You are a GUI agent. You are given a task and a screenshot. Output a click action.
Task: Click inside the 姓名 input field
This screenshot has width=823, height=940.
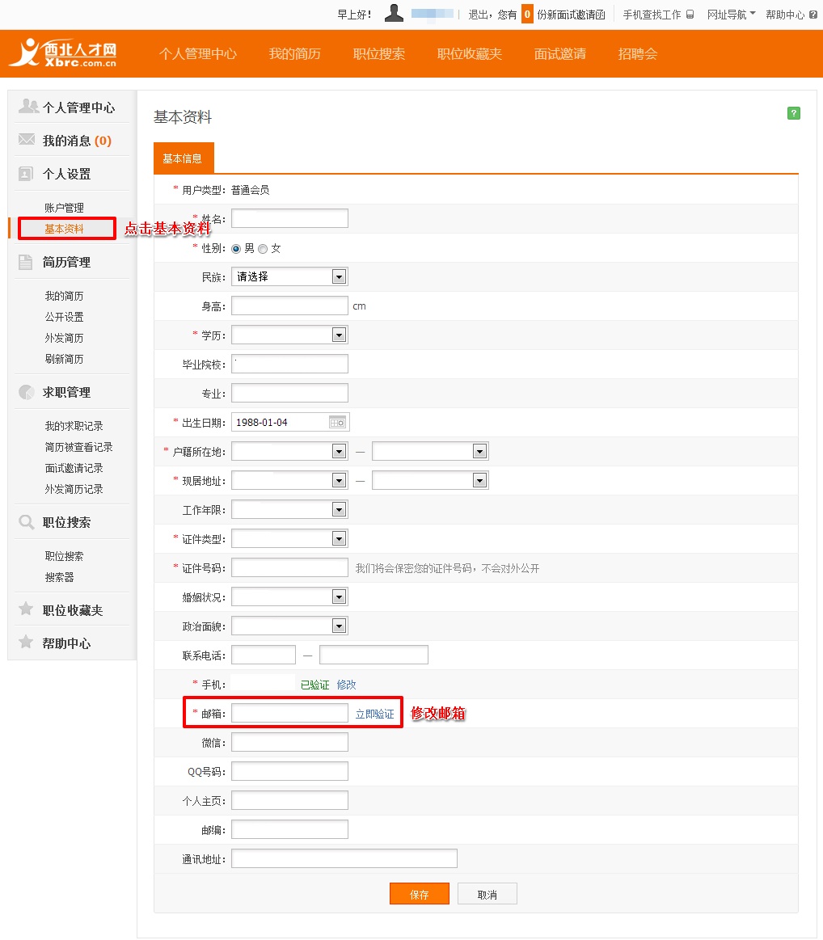[x=289, y=217]
